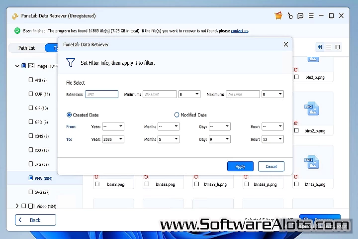Image resolution: width=358 pixels, height=239 pixels.
Task: Check the ICNS (2) checkbox
Action: pos(31,136)
